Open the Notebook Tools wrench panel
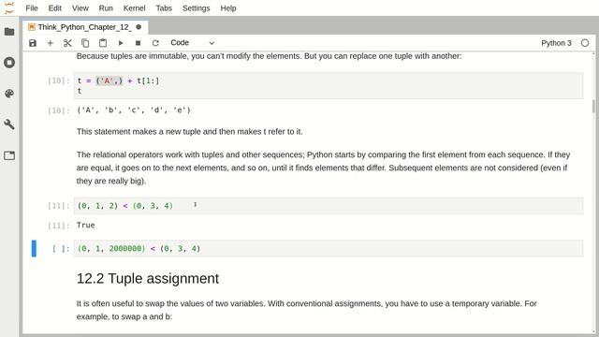The height and width of the screenshot is (337, 599). point(9,125)
